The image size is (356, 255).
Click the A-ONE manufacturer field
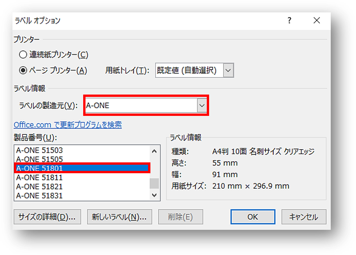pyautogui.click(x=141, y=105)
